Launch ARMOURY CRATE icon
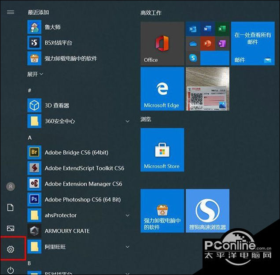Viewport: 280px width, 275px height. click(x=34, y=231)
